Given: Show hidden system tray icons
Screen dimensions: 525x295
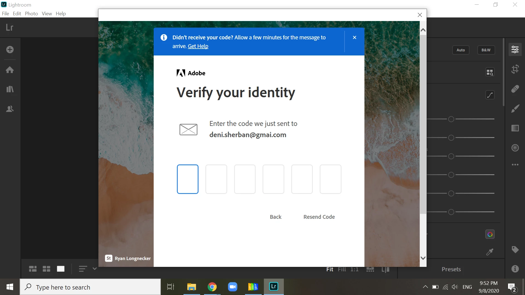Looking at the screenshot, I should tap(425, 287).
